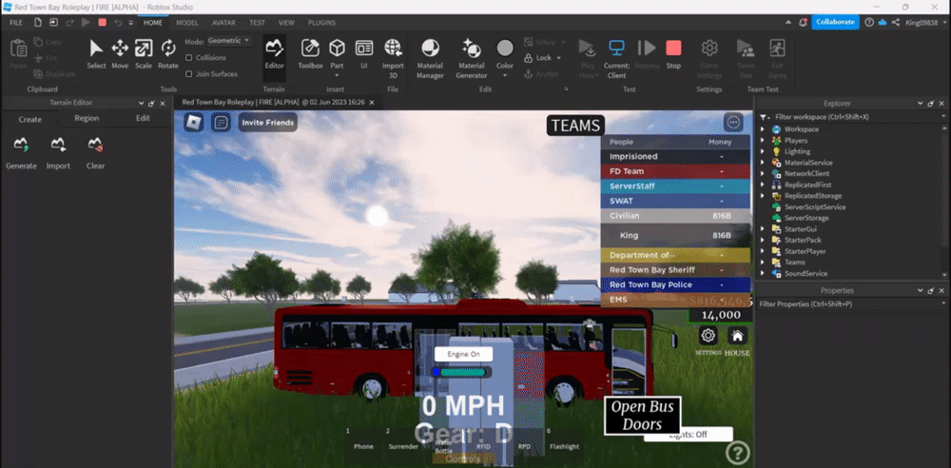Expand the ReplicatedStorage node
Image resolution: width=951 pixels, height=468 pixels.
(763, 195)
